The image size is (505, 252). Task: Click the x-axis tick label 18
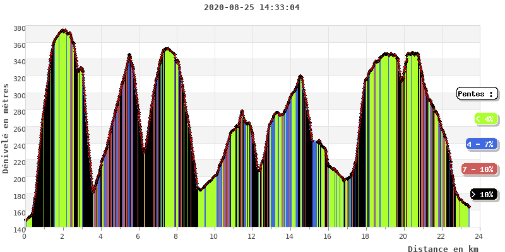[x=365, y=237]
